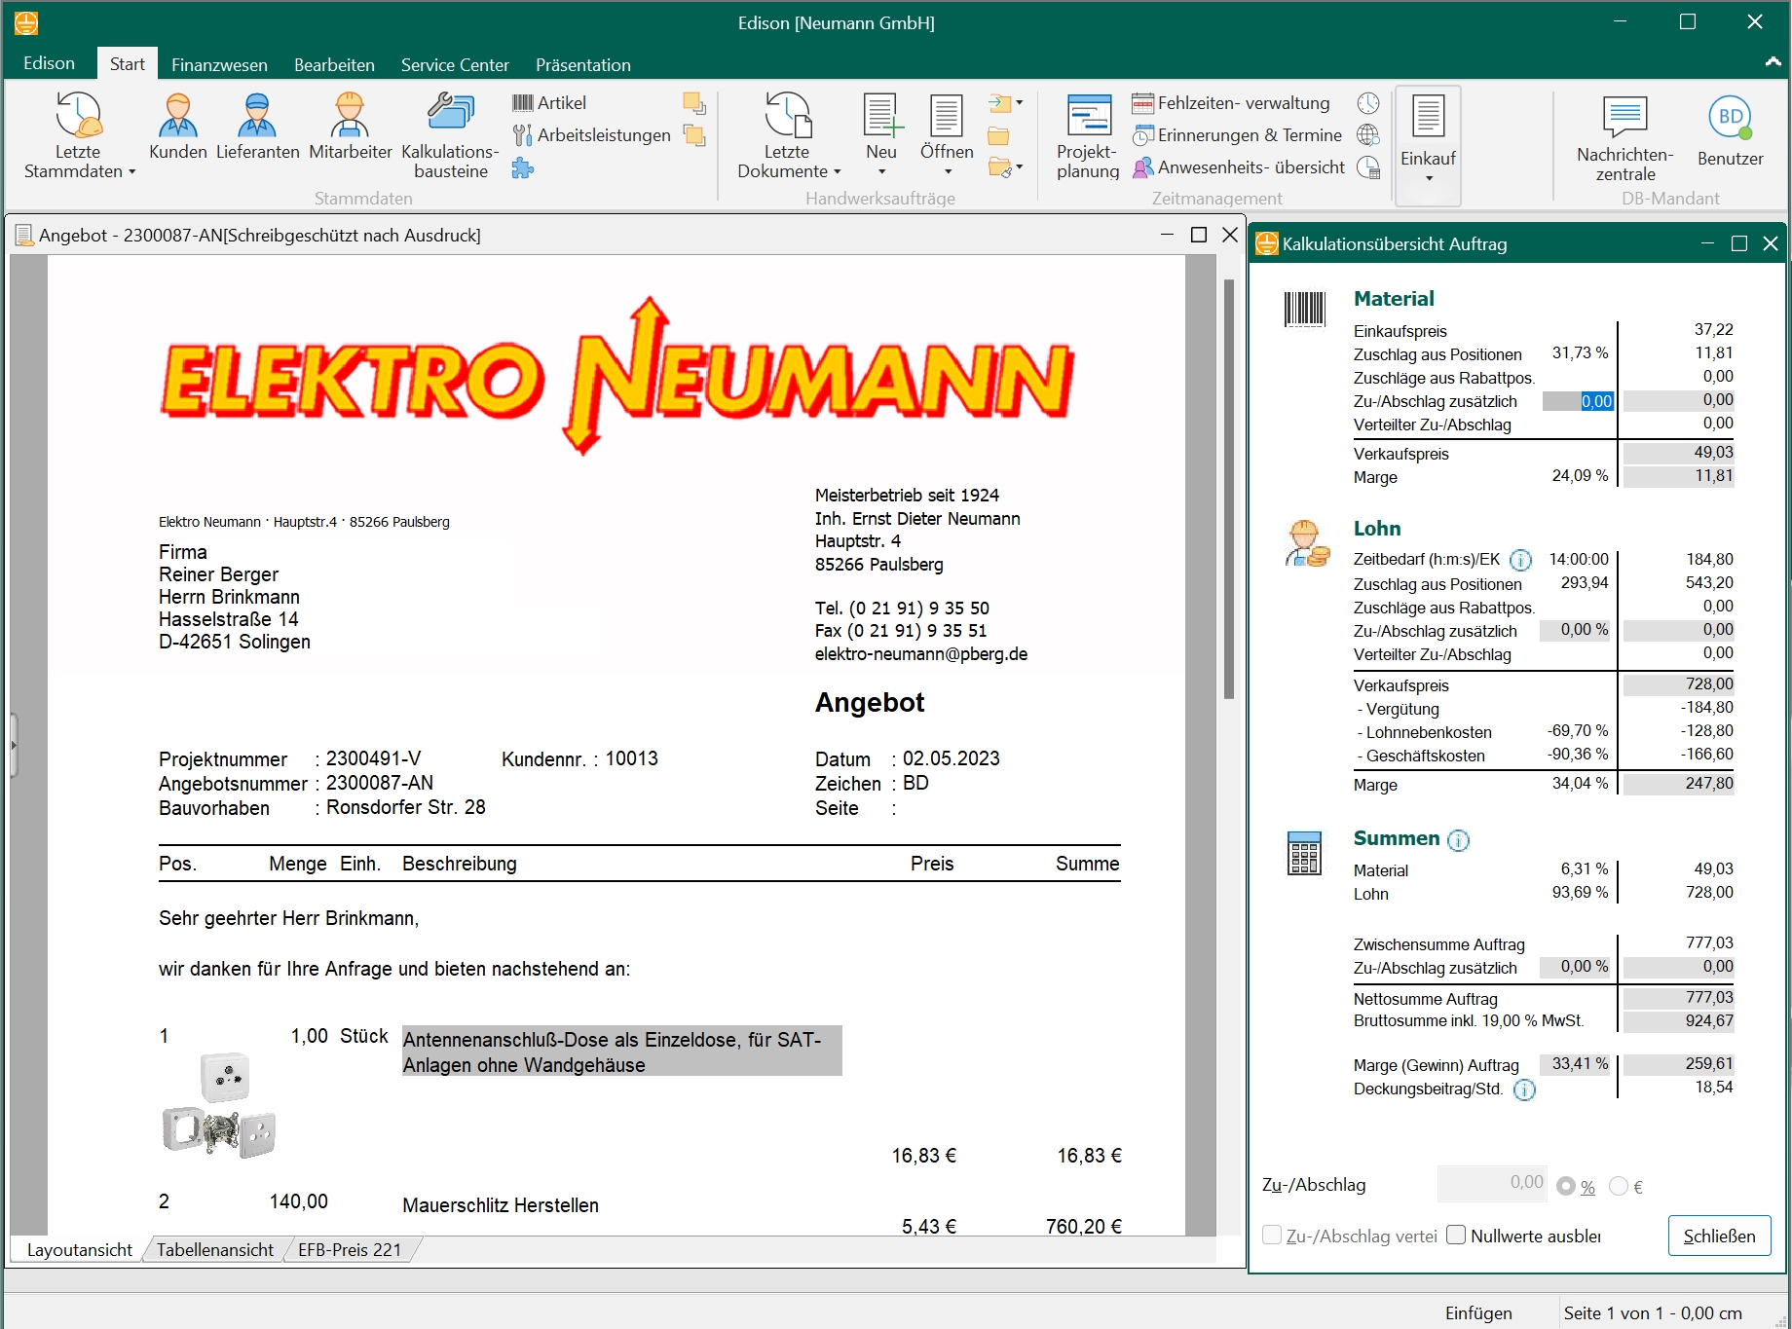
Task: Click the Einfügen status bar indicator
Action: click(x=1478, y=1313)
